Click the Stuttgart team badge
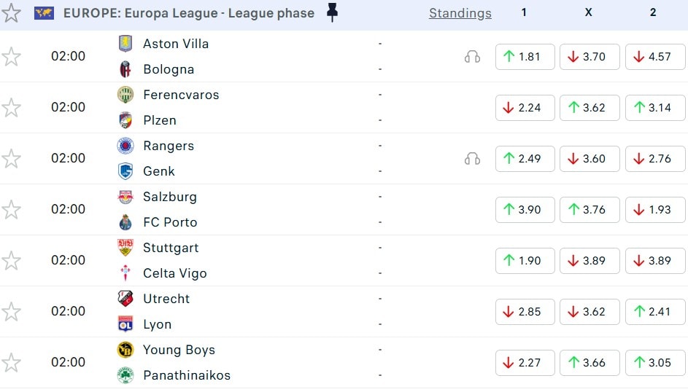The image size is (688, 392). [x=125, y=248]
